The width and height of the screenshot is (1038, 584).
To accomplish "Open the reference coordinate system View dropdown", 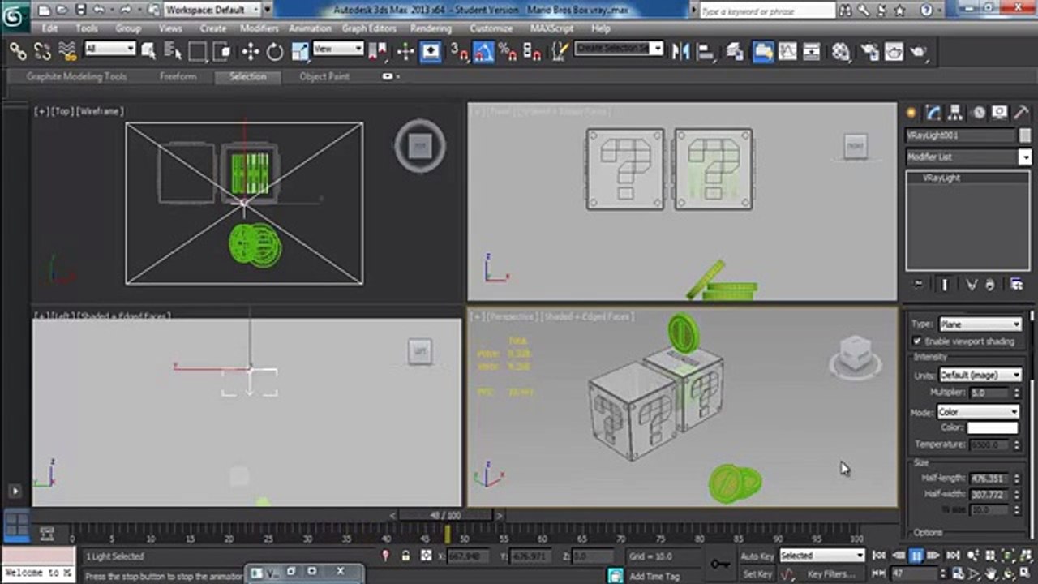I will coord(338,49).
